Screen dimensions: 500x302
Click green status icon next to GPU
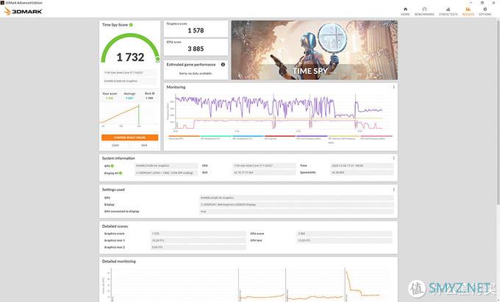point(113,166)
